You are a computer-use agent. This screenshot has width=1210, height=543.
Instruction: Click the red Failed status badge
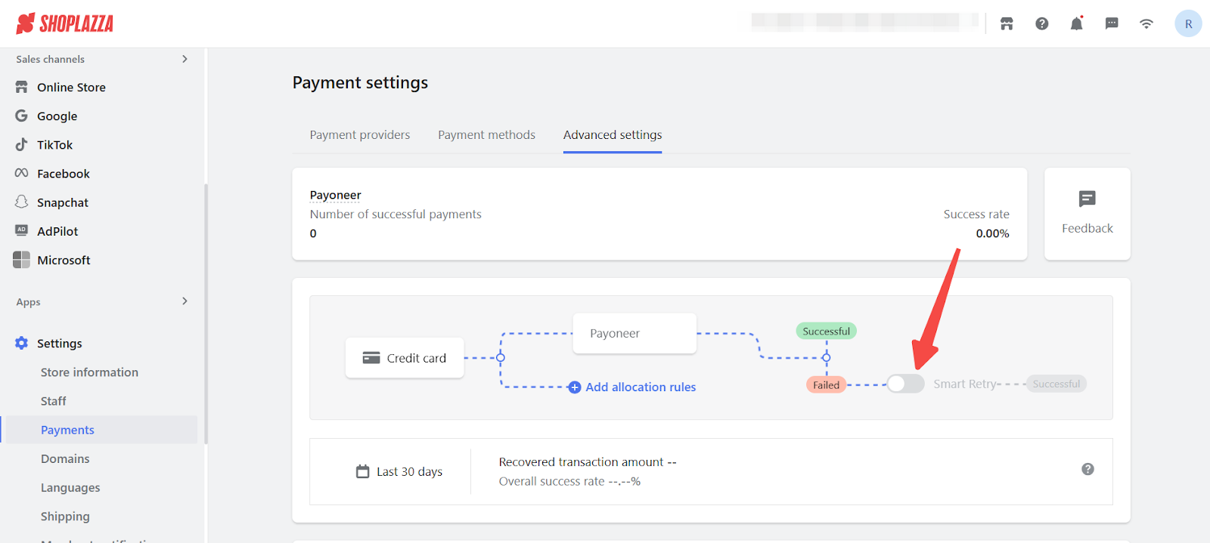click(x=827, y=384)
